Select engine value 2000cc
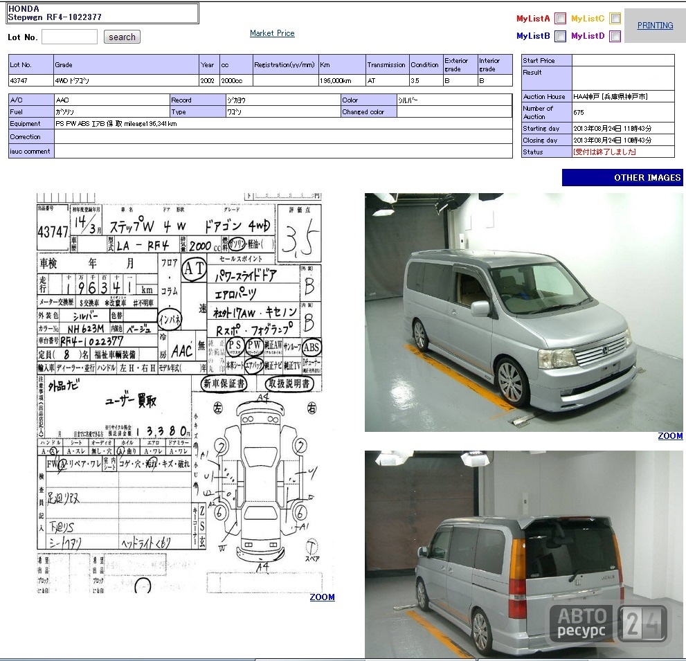Image resolution: width=686 pixels, height=661 pixels. coord(232,80)
